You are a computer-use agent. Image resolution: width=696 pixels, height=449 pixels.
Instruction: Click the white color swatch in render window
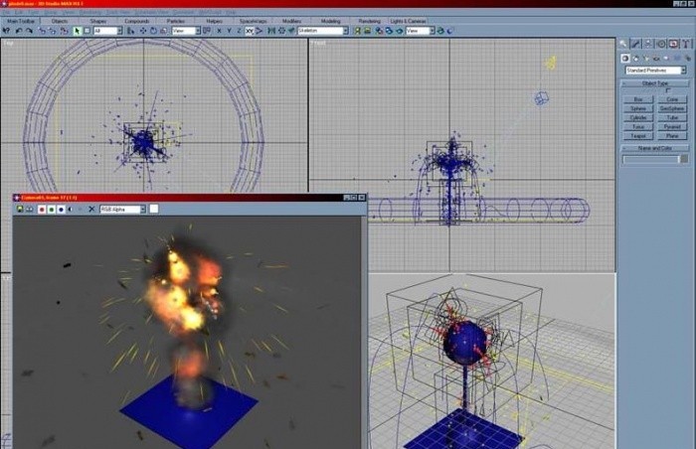[x=154, y=210]
